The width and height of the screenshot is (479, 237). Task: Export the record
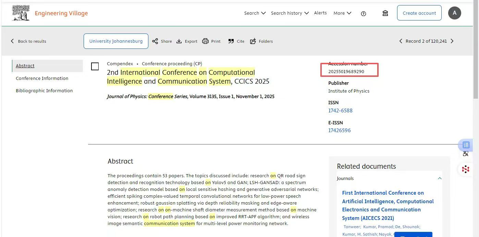187,41
